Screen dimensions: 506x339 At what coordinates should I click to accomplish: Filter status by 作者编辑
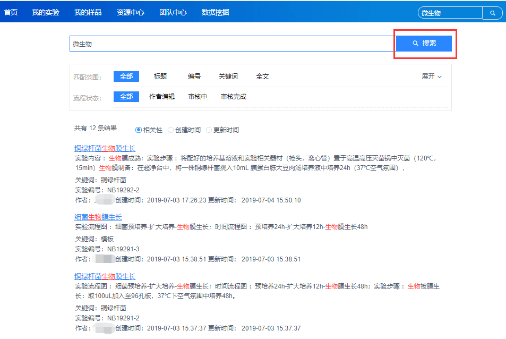pos(162,97)
